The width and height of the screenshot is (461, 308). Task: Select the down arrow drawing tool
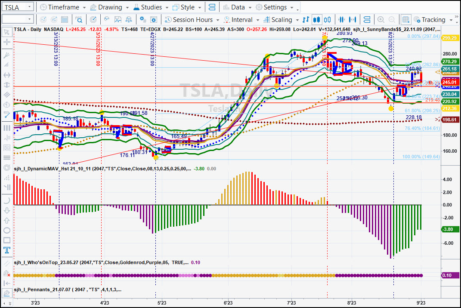6,210
